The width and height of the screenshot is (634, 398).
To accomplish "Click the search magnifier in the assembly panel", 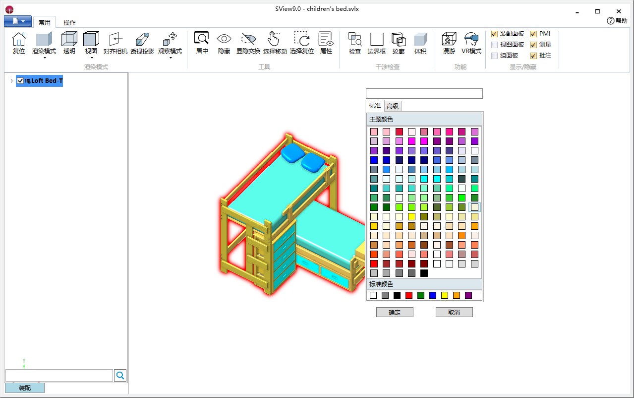I will coord(120,376).
